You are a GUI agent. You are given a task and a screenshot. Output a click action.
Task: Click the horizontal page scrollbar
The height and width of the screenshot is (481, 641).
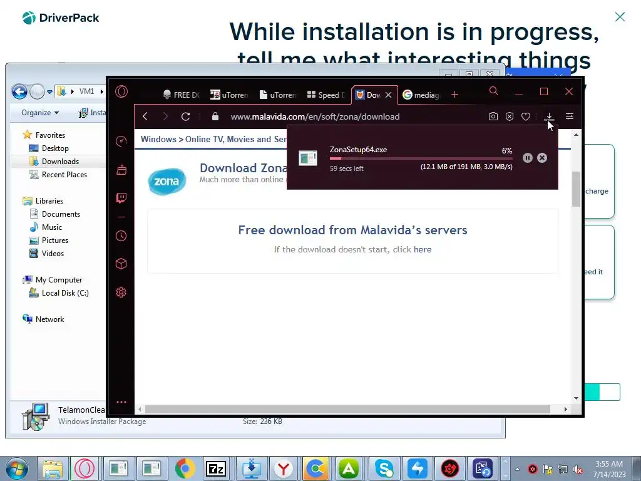(347, 409)
